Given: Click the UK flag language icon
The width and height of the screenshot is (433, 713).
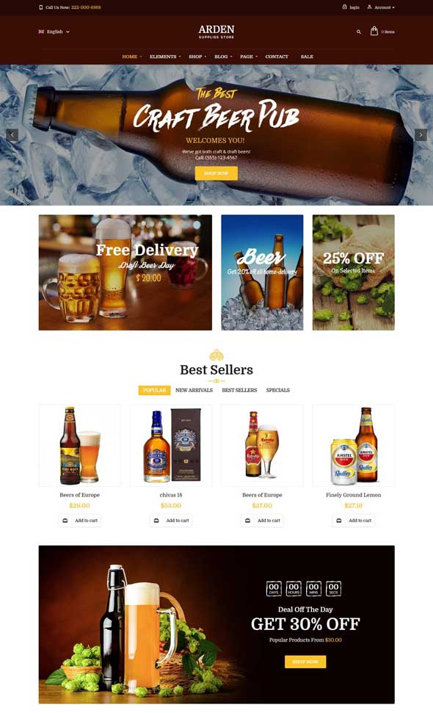Looking at the screenshot, I should pos(41,32).
